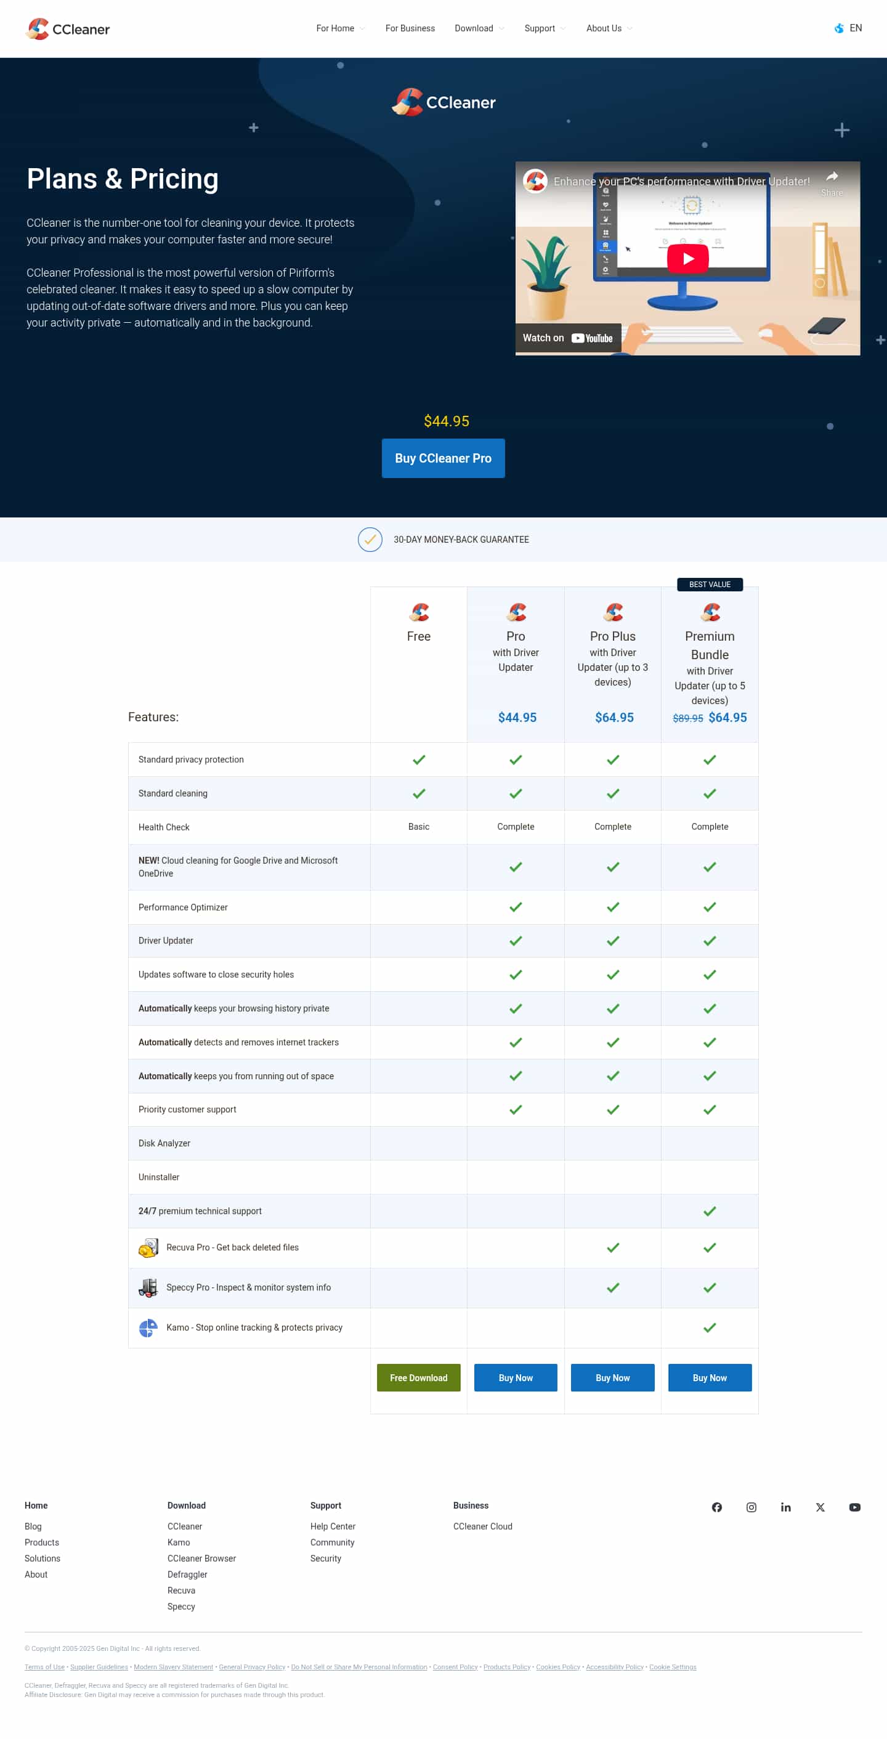Open the Cookie Settings footer link
This screenshot has width=887, height=1739.
click(673, 1667)
